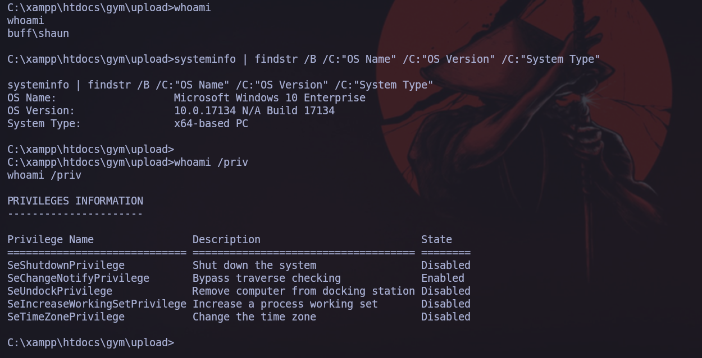Viewport: 702px width, 358px height.
Task: Click the Enabled state value
Action: [443, 278]
